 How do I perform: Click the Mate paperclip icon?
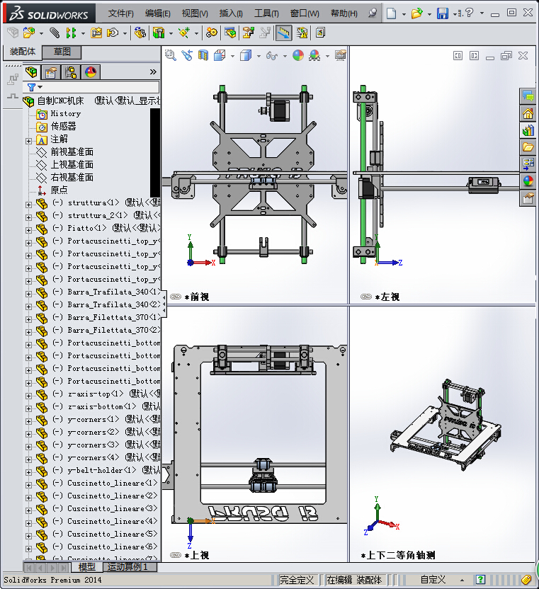55,33
